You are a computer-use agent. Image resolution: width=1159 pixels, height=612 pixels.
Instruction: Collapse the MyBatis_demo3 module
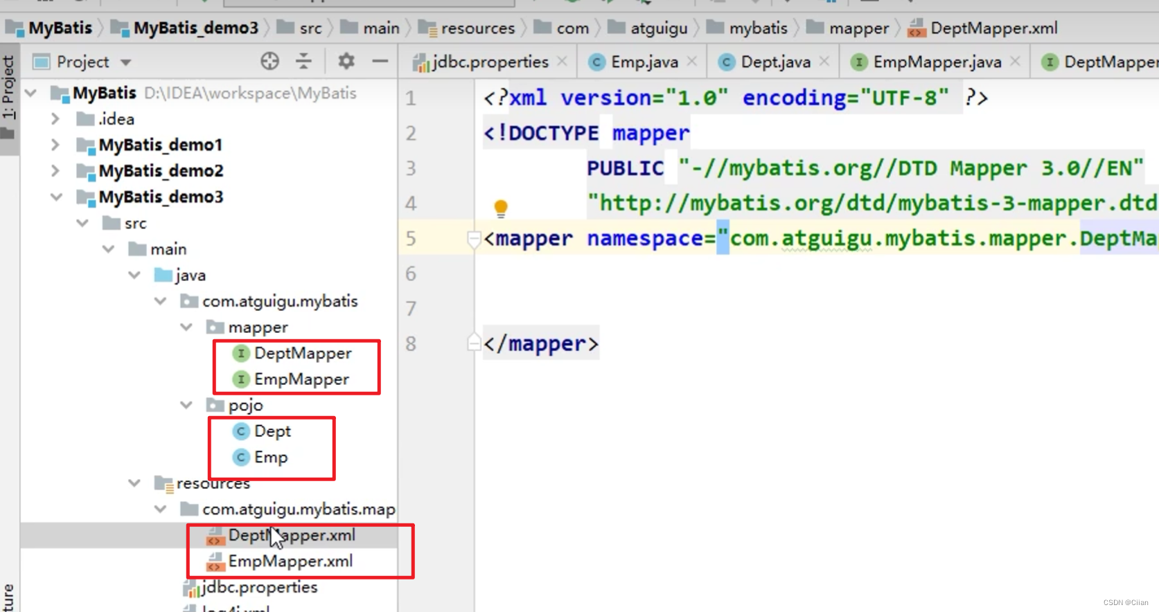click(57, 197)
